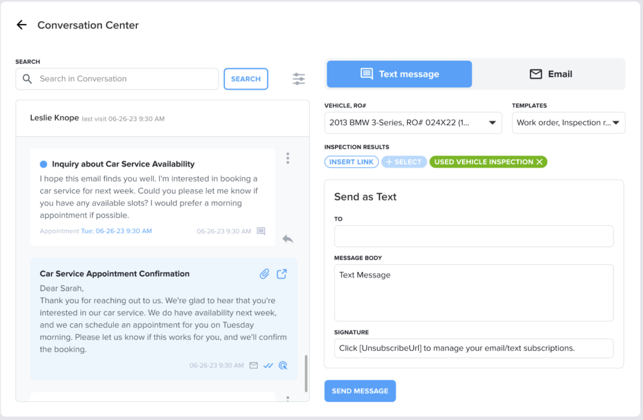Click the click-tracking icon on confirmation message
The image size is (643, 420).
pyautogui.click(x=283, y=365)
